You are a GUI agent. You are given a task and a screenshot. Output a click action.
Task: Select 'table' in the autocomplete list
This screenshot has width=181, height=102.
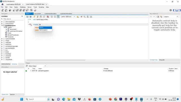click(44, 27)
